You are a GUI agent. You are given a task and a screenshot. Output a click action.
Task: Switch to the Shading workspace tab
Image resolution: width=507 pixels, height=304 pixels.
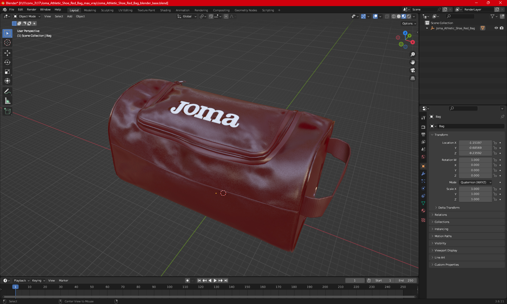165,10
